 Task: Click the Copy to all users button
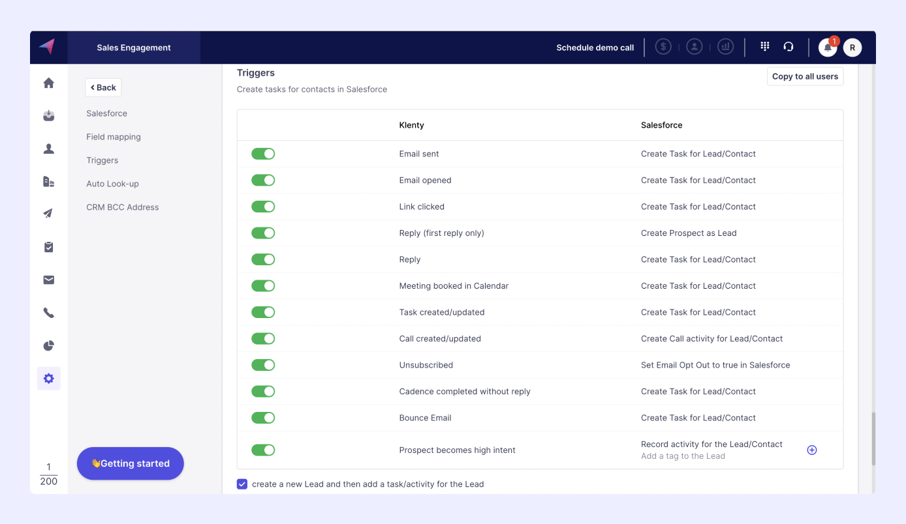[x=805, y=76]
